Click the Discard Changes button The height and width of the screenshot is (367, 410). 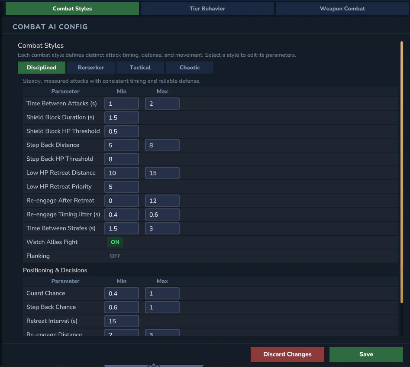pyautogui.click(x=287, y=354)
